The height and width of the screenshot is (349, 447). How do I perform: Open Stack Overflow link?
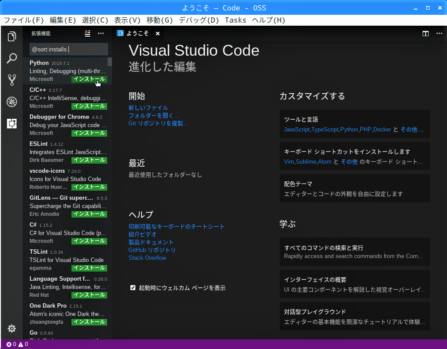[x=147, y=258]
